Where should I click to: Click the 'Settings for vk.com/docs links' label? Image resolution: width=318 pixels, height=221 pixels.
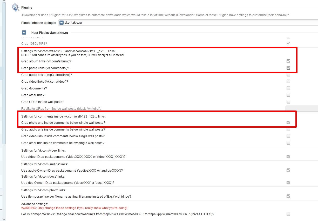[43, 177]
